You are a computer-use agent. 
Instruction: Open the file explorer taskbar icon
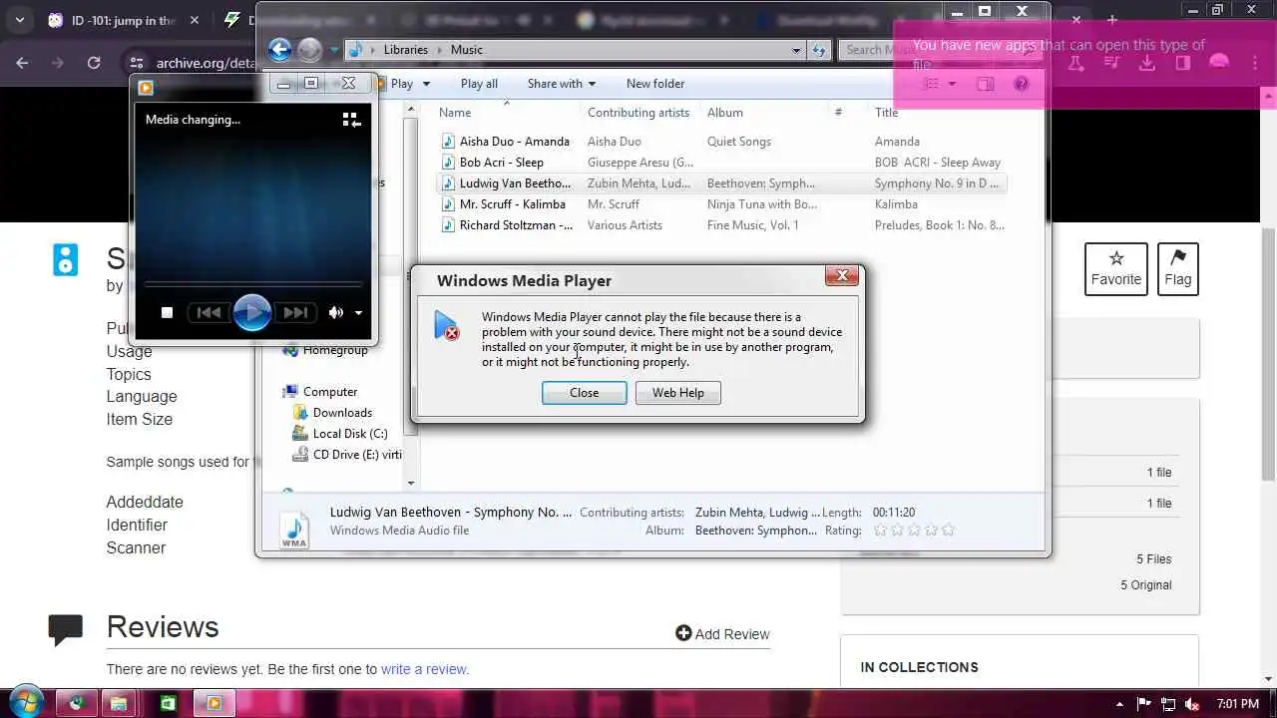tap(119, 704)
